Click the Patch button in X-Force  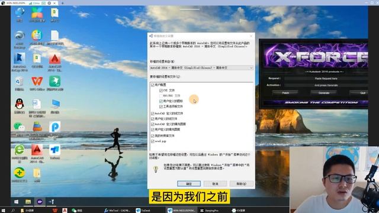point(285,93)
